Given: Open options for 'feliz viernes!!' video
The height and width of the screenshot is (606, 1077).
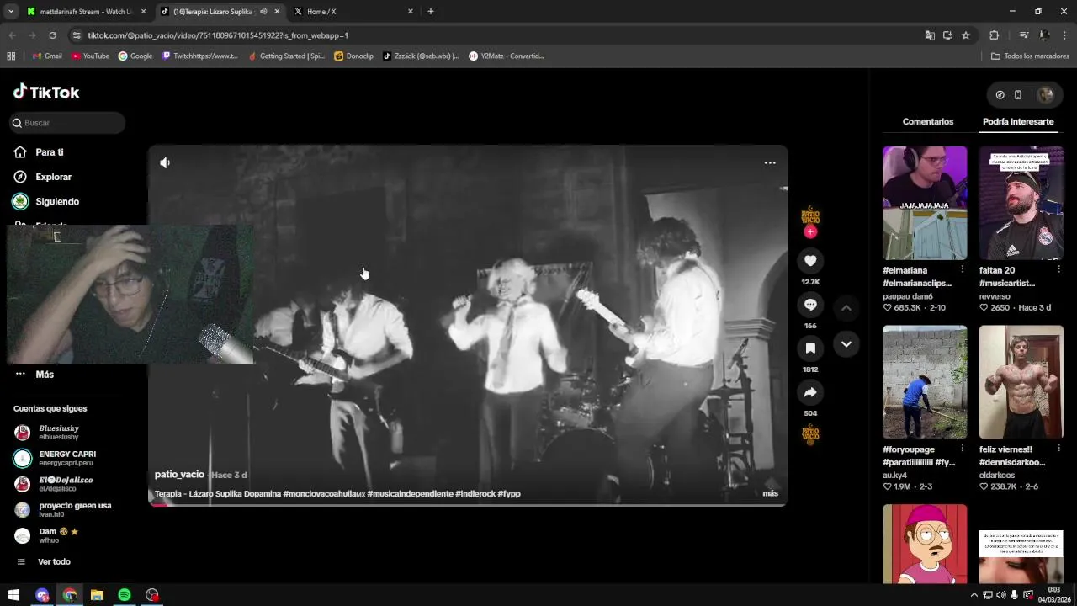Looking at the screenshot, I should pos(1058,449).
